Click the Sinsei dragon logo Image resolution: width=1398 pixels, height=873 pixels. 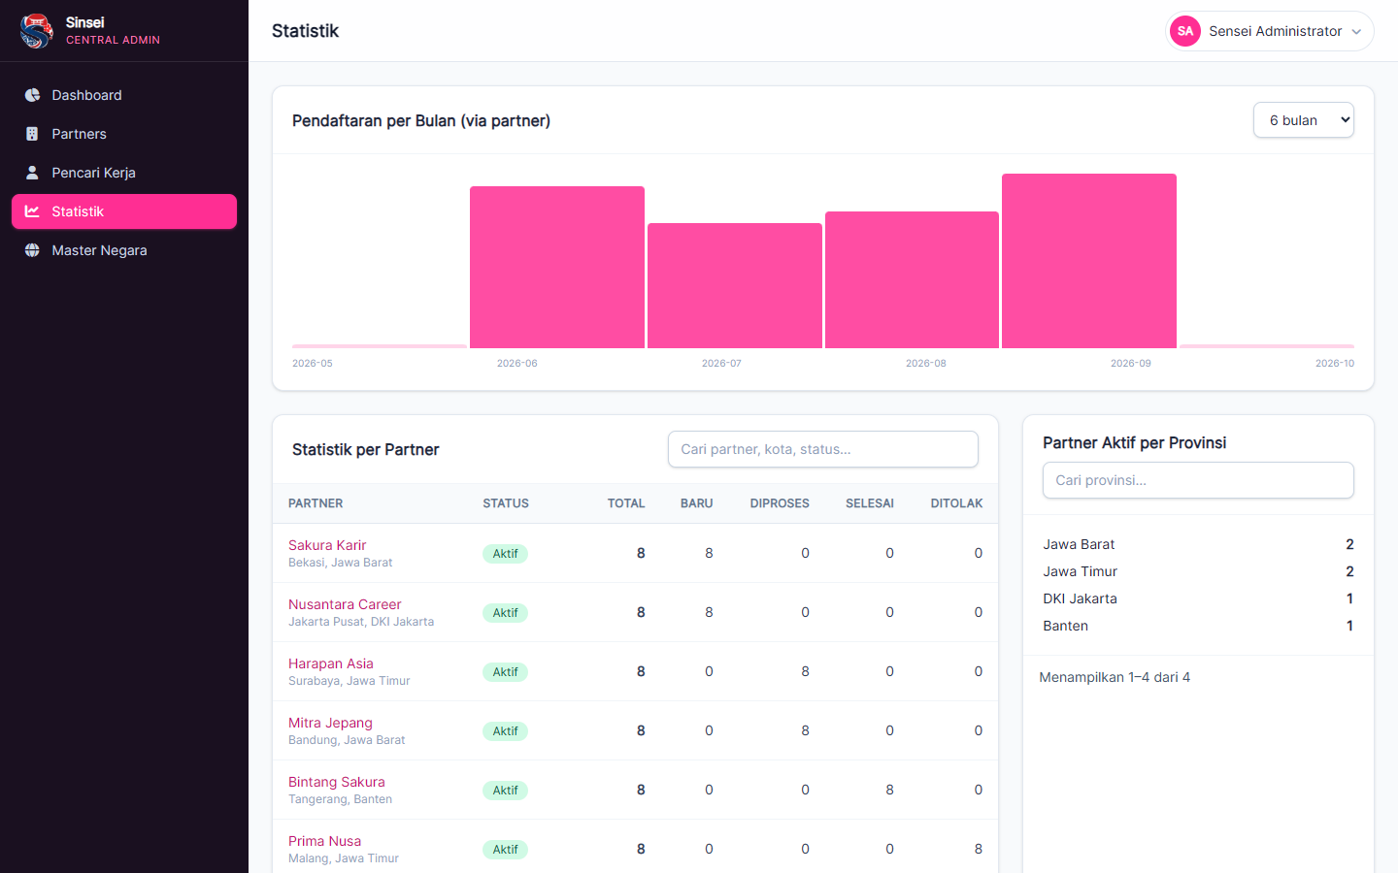tap(36, 31)
